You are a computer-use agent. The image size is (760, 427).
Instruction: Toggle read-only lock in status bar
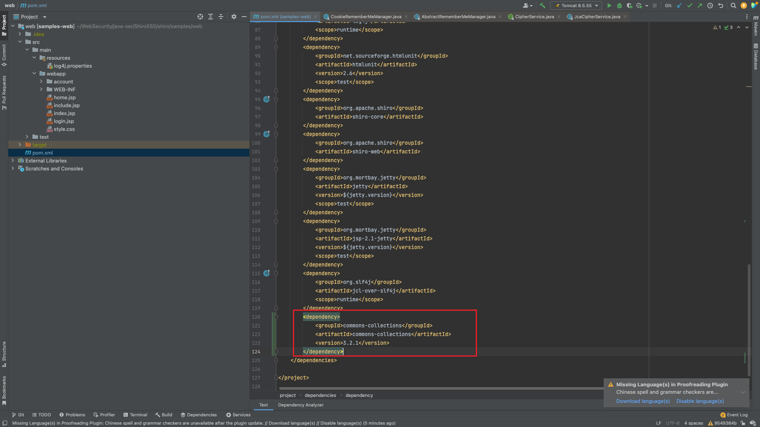(743, 423)
